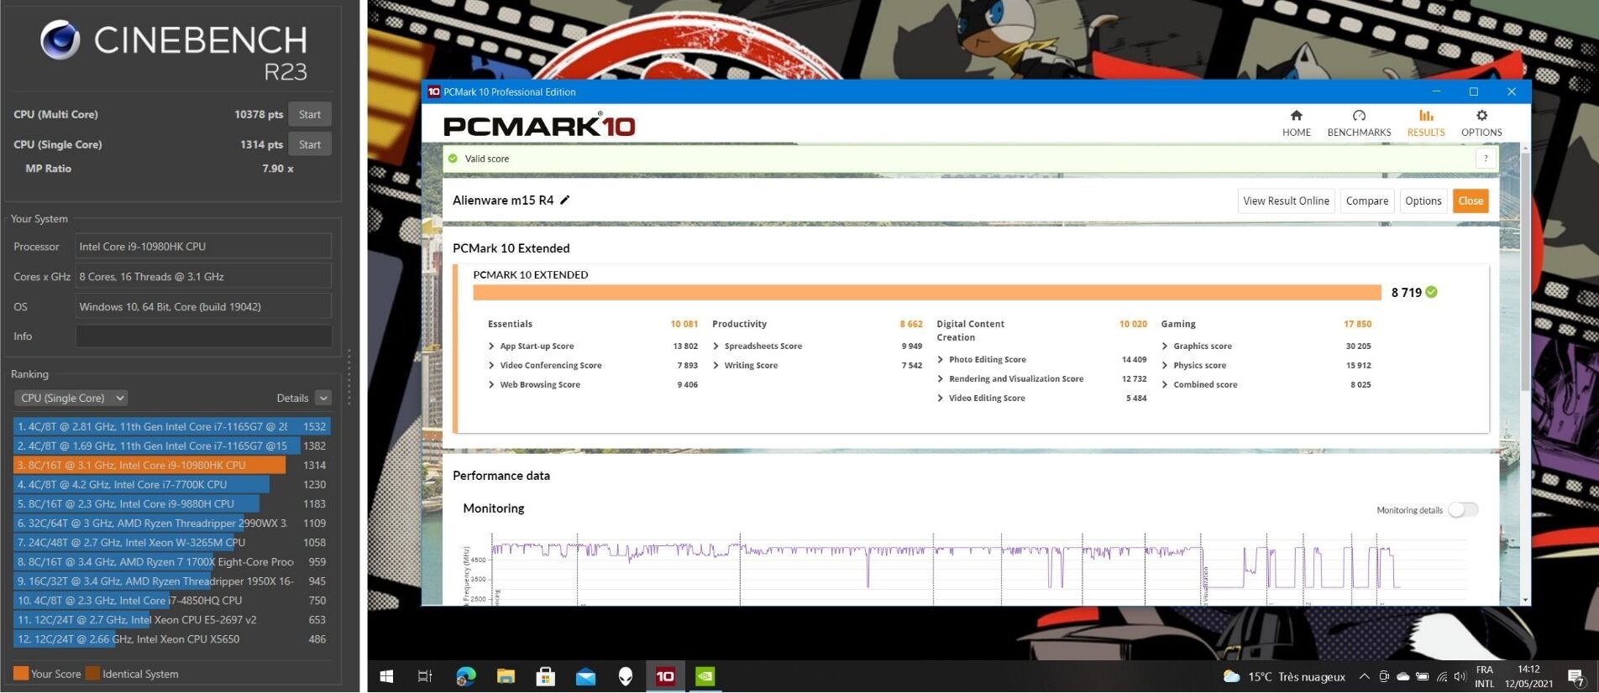Launch NVIDIA icon in the taskbar

[705, 676]
